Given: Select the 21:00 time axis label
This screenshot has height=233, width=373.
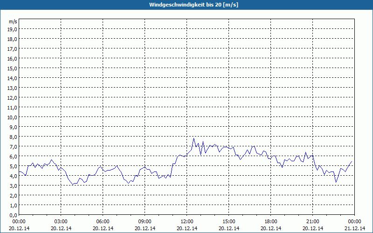Looking at the screenshot, I should (312, 222).
